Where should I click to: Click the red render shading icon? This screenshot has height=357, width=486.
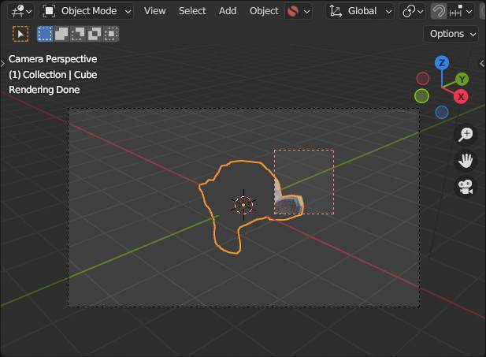[293, 12]
